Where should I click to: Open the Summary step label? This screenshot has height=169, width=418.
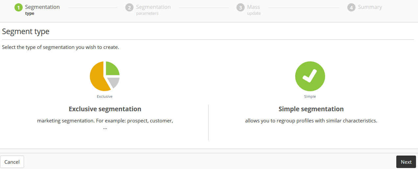click(370, 7)
